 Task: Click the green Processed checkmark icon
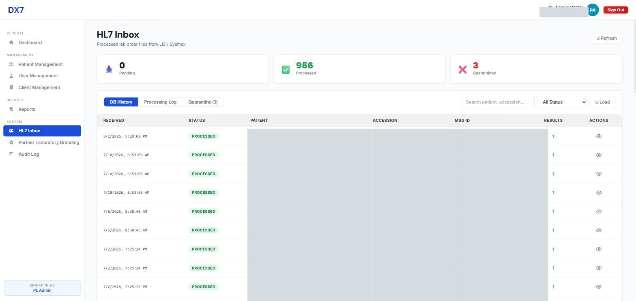(286, 70)
